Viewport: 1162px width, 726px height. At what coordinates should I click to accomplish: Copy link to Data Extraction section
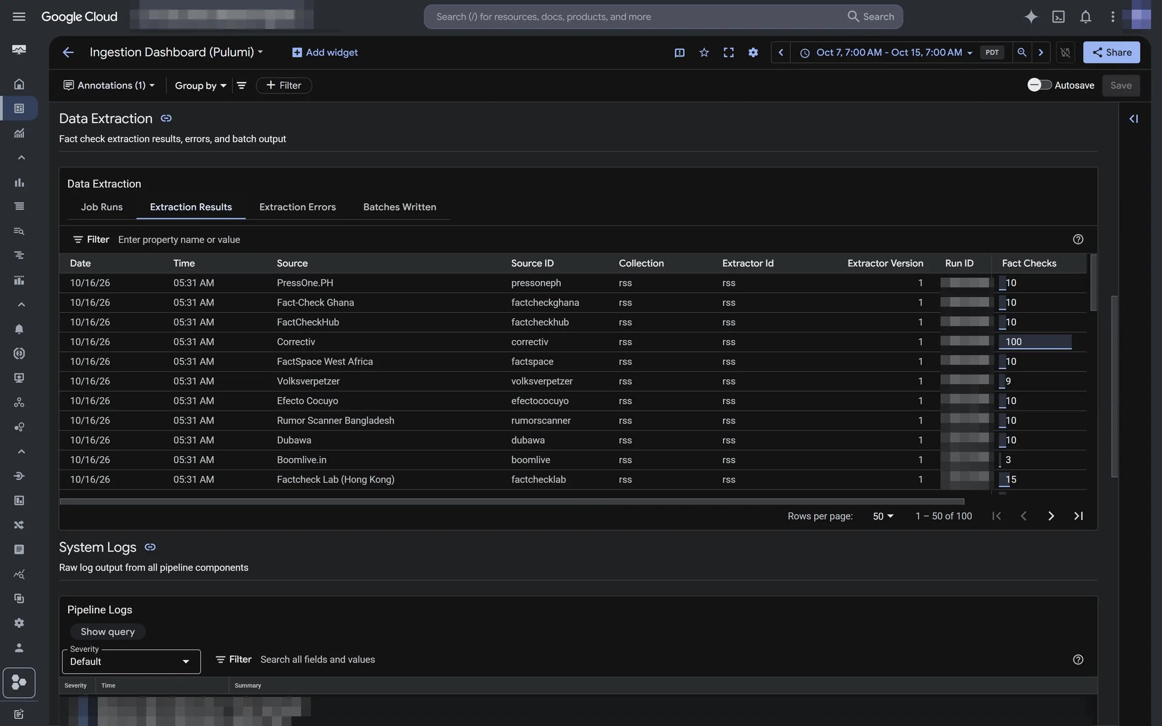click(166, 118)
